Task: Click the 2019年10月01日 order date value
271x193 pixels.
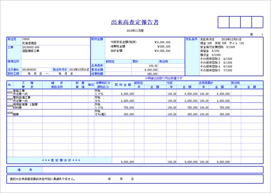Action: tap(79, 69)
